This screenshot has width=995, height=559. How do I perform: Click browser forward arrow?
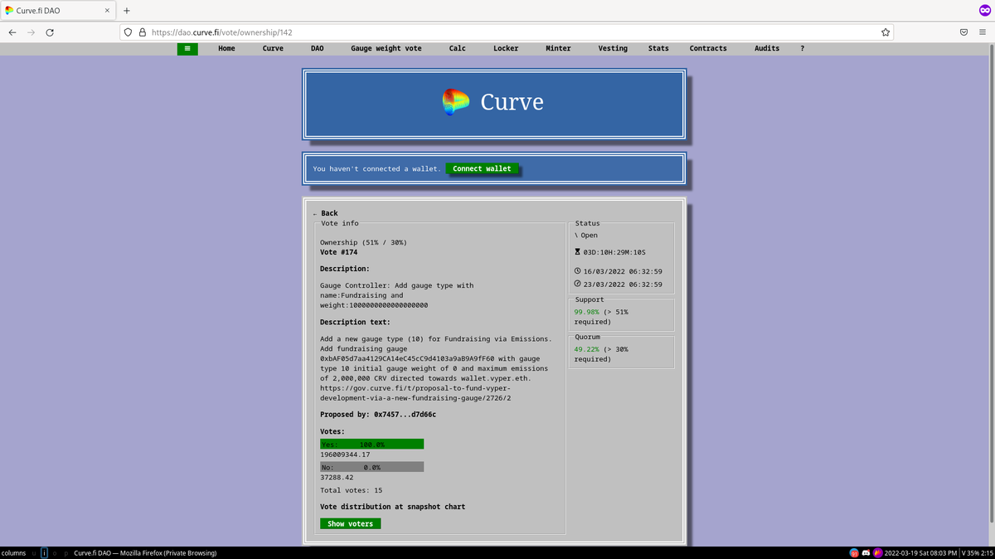(32, 32)
